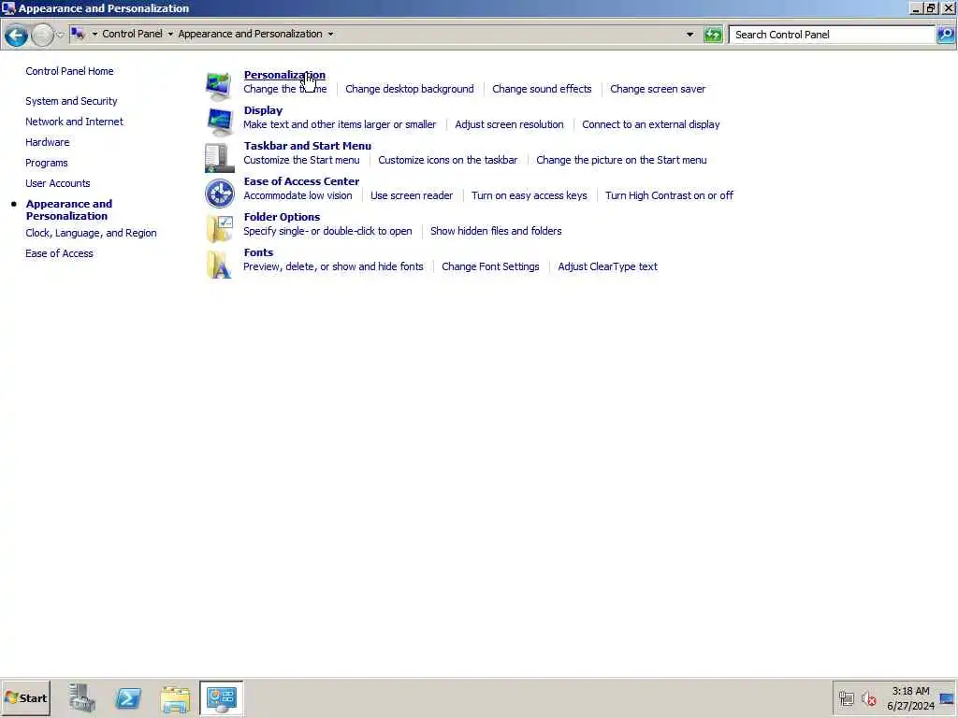
Task: Click Connect to an external display
Action: click(651, 124)
